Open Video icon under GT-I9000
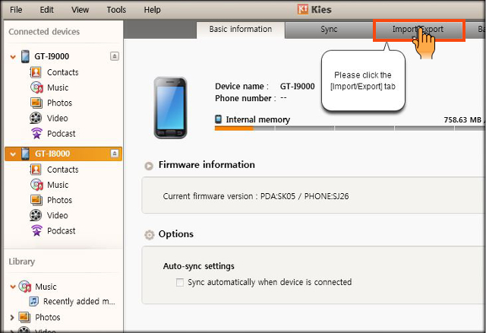This screenshot has height=333, width=486. tap(36, 118)
